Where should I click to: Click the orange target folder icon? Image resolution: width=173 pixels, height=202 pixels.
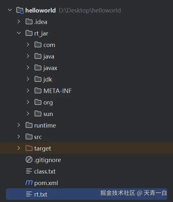tap(29, 148)
